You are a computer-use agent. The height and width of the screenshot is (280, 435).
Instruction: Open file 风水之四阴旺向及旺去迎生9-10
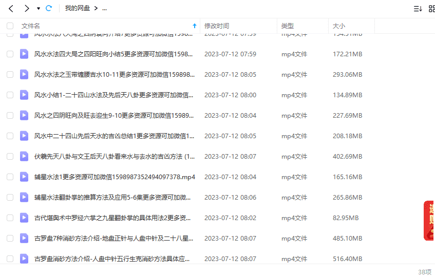tap(114, 115)
